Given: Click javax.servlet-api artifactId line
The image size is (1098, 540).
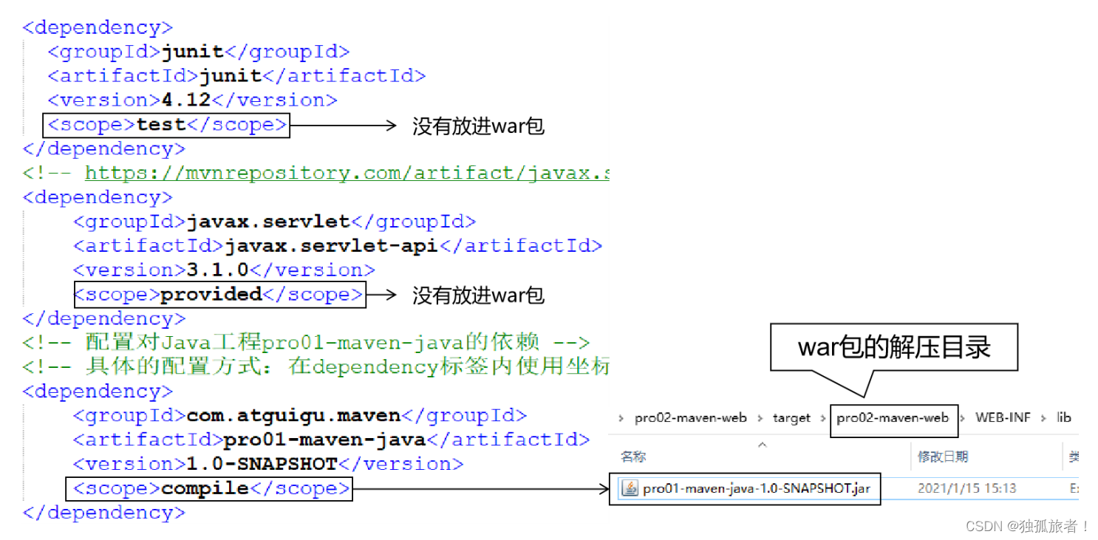Looking at the screenshot, I should tap(338, 245).
